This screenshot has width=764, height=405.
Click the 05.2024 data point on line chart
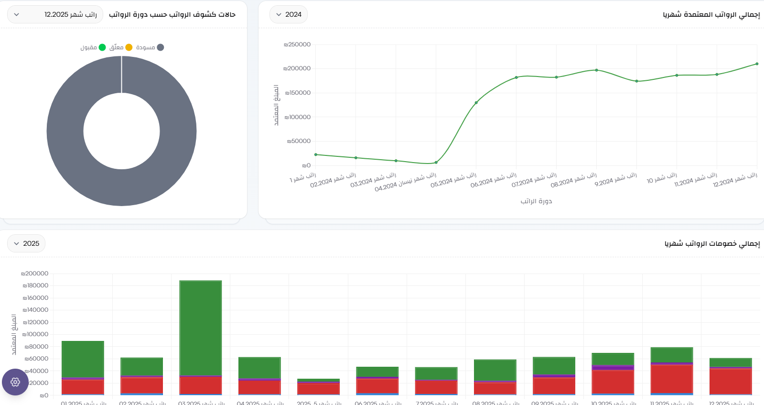click(476, 103)
